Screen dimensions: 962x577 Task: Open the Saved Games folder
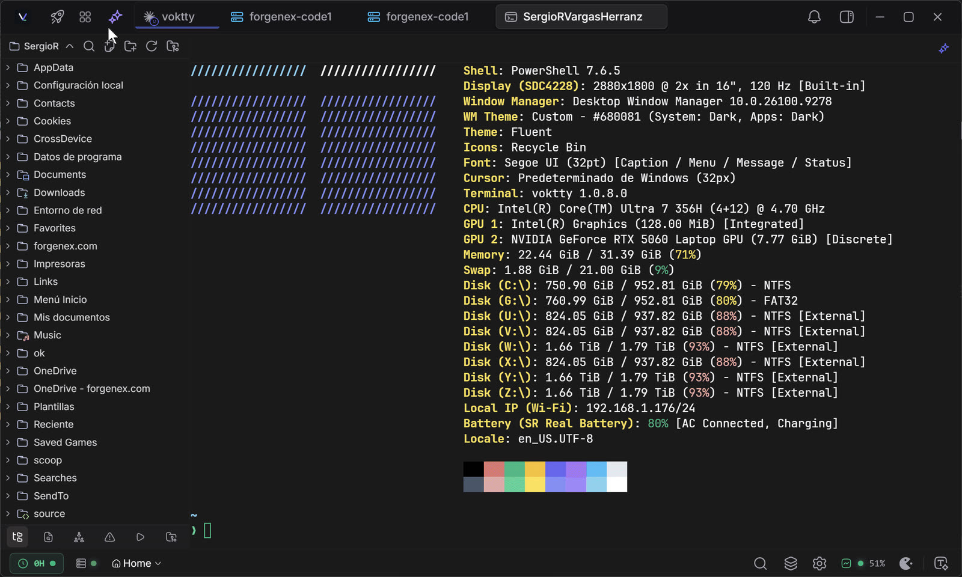click(65, 442)
